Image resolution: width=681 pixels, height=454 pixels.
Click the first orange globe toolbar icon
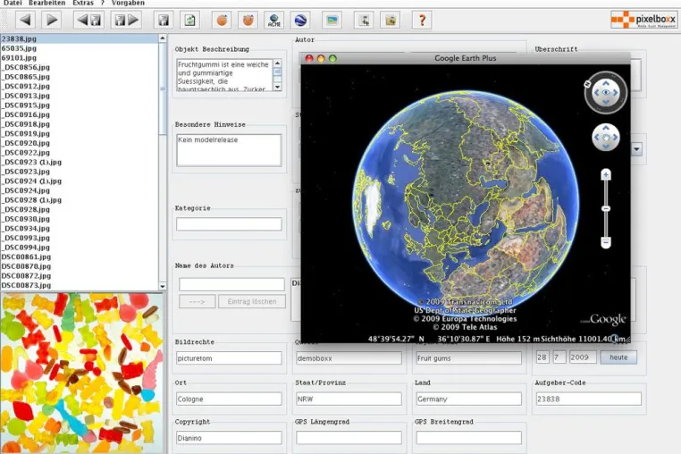pyautogui.click(x=222, y=21)
